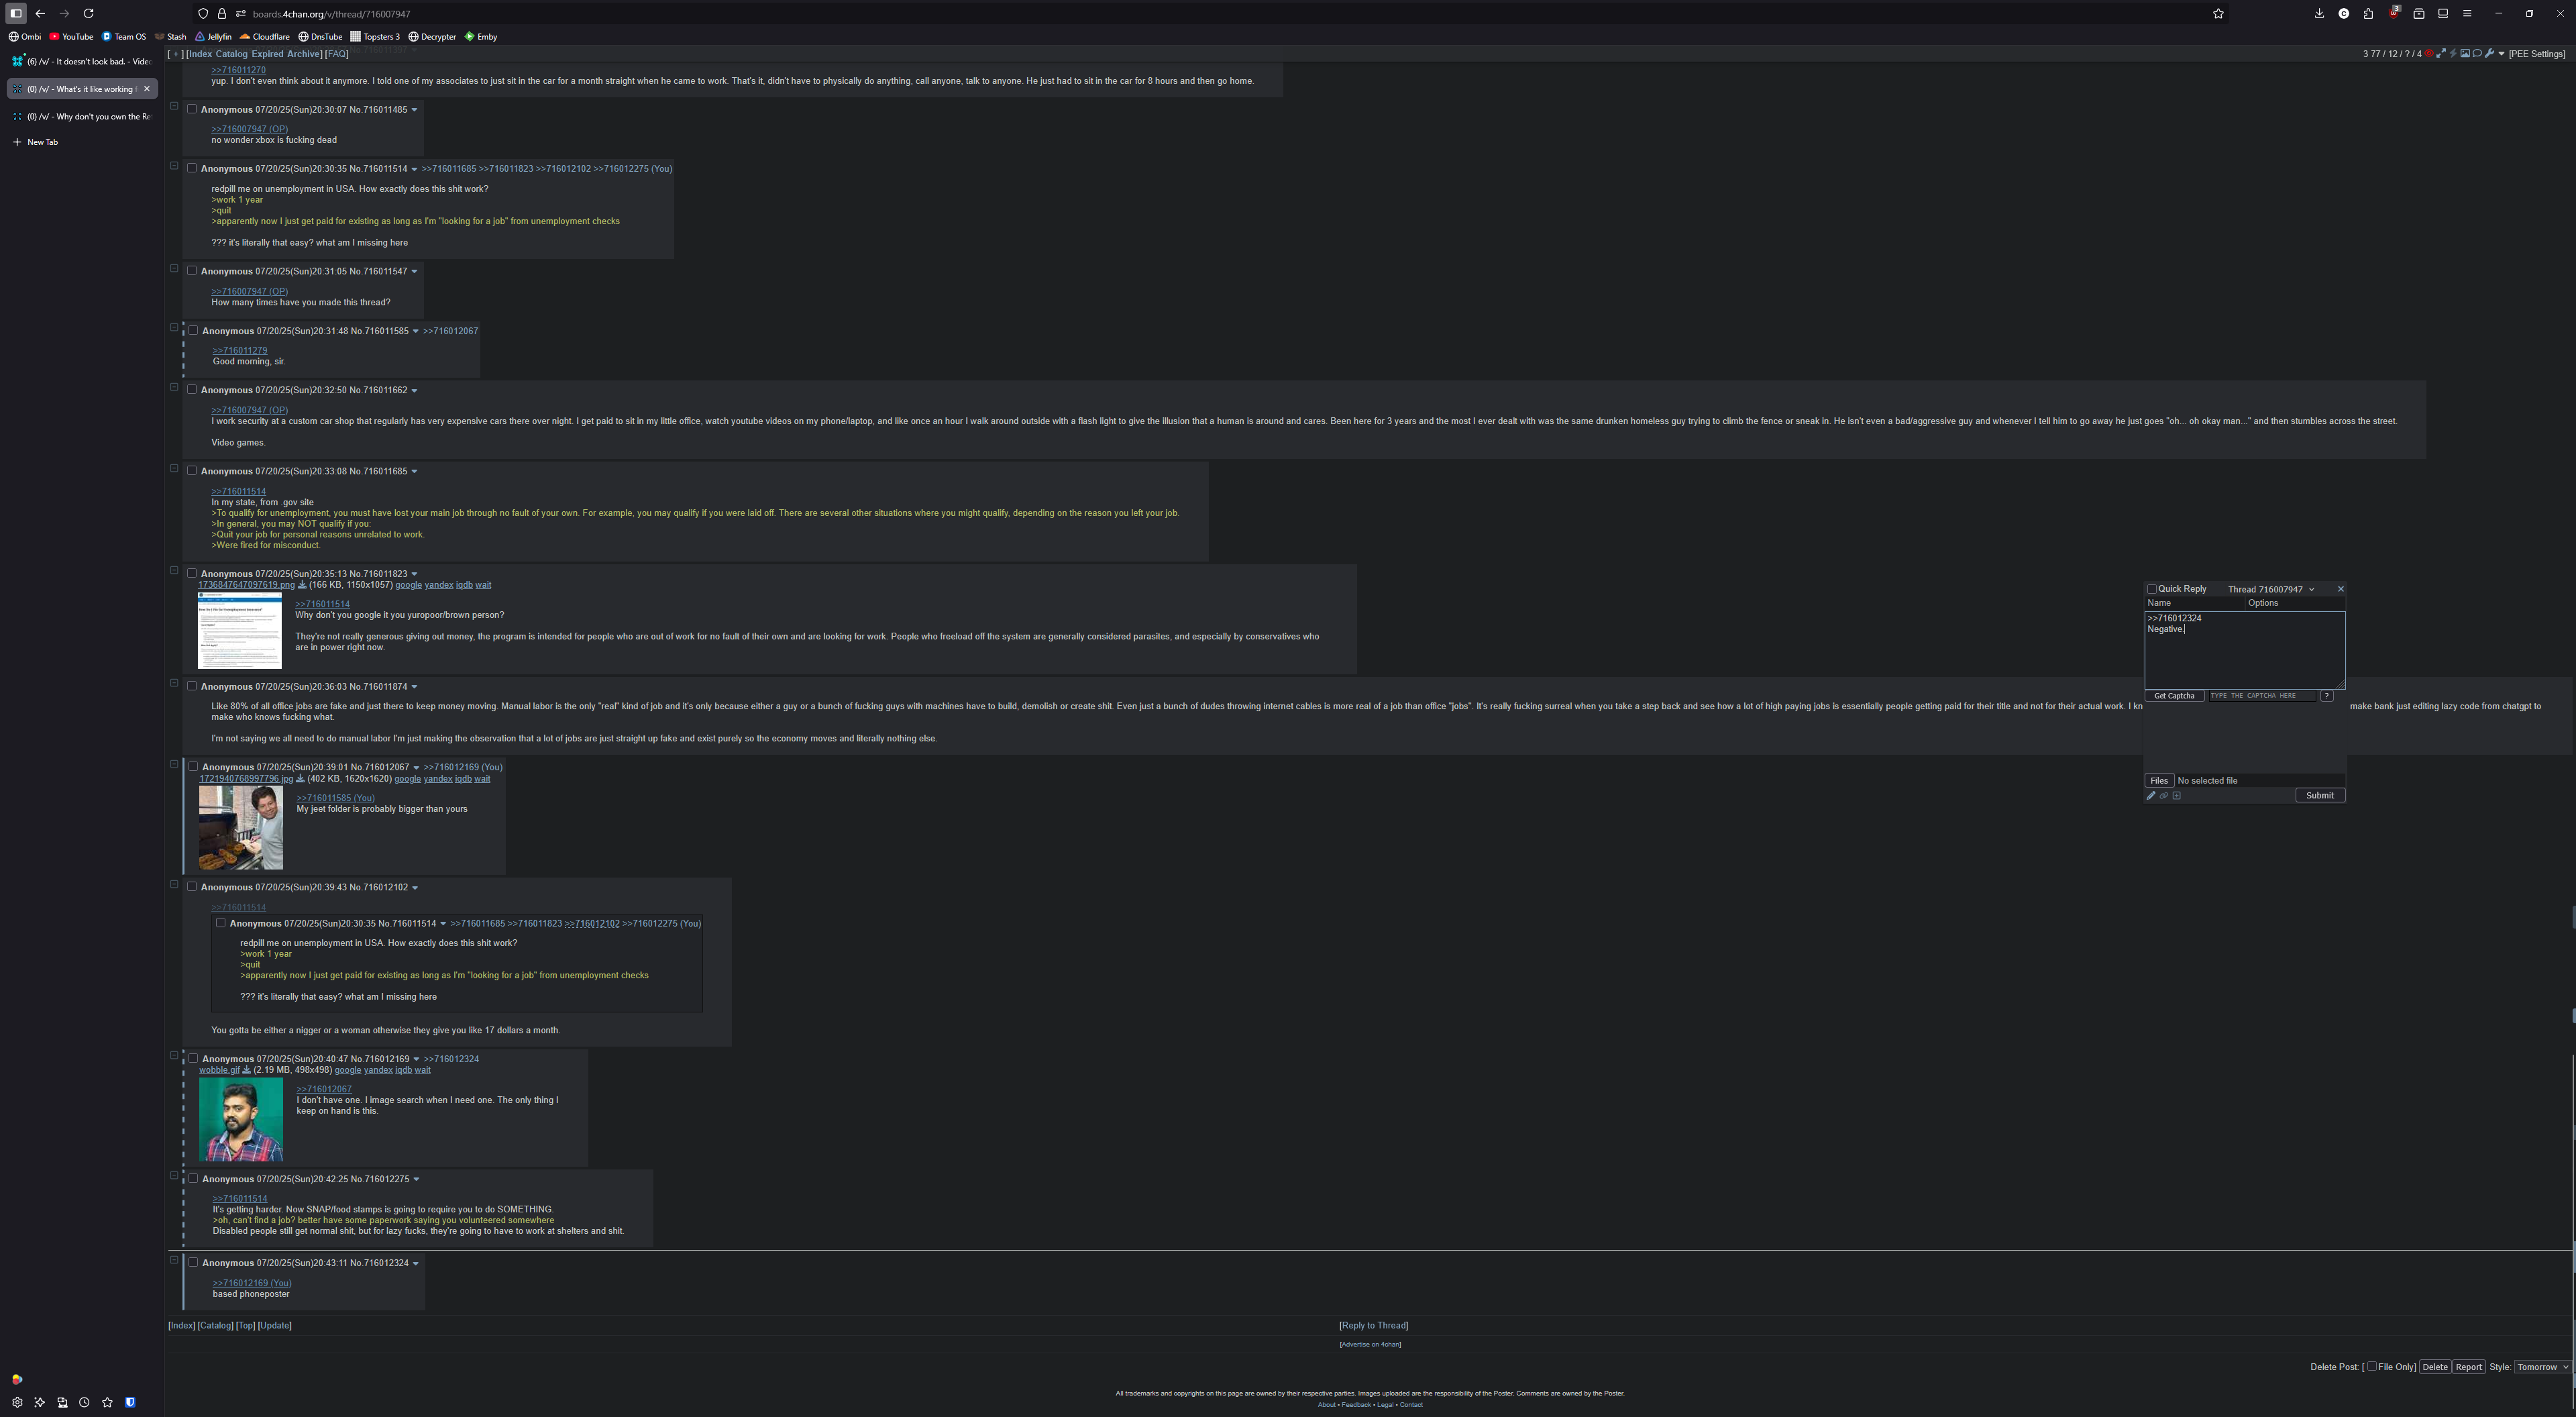Toggle the Quick Reply persistent checkbox
The width and height of the screenshot is (2576, 1417).
[2152, 589]
